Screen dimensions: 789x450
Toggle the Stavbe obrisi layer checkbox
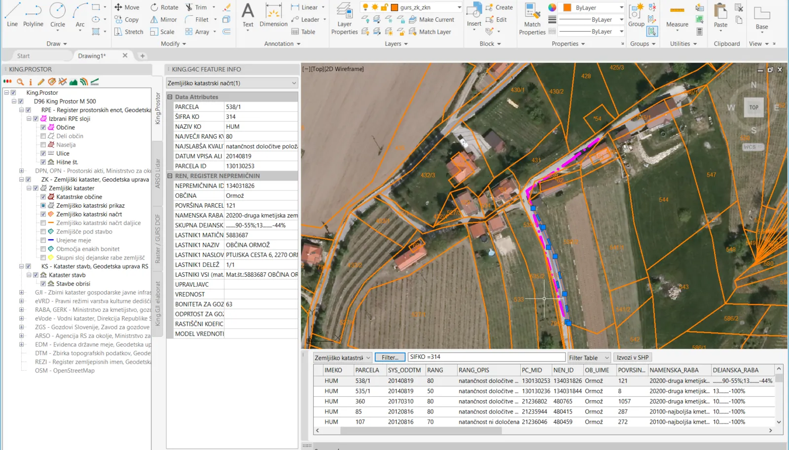43,284
